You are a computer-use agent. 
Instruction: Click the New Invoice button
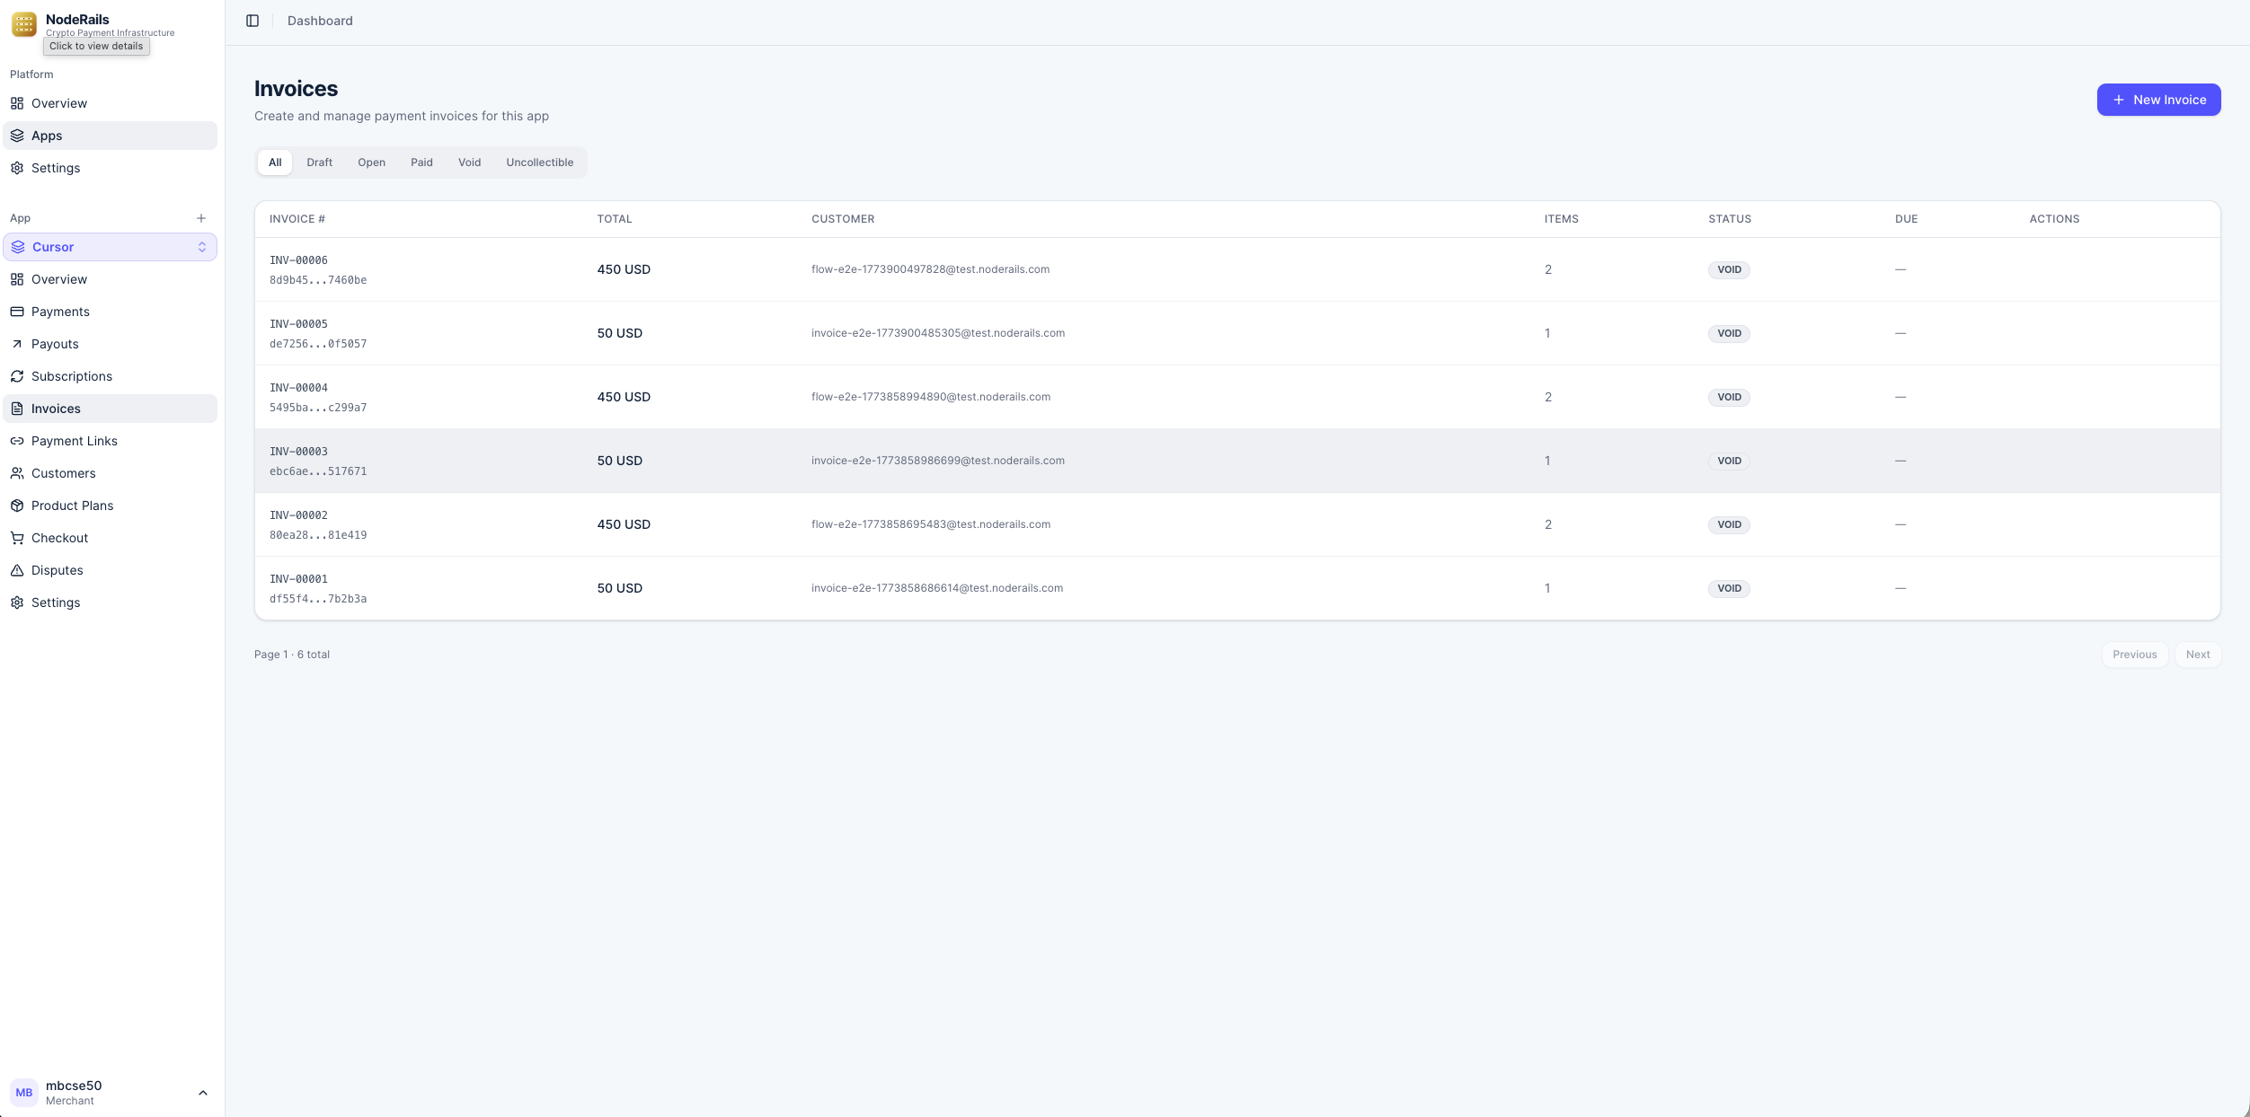[x=2158, y=100]
